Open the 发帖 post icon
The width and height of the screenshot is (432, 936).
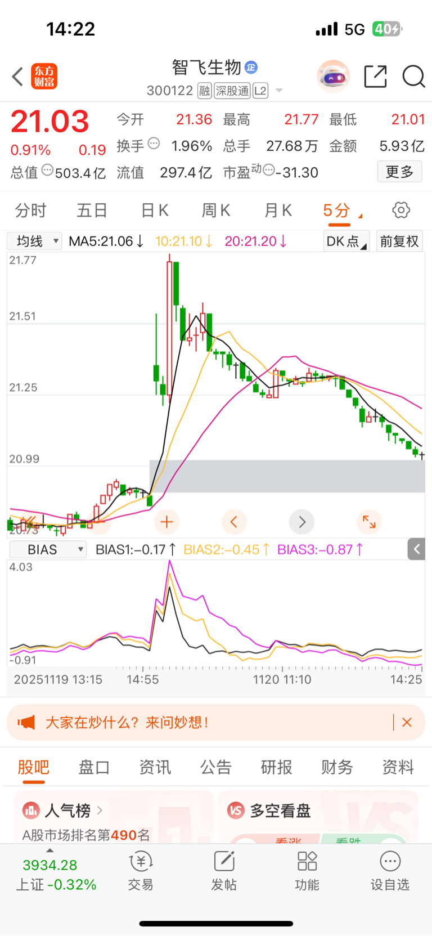(224, 861)
